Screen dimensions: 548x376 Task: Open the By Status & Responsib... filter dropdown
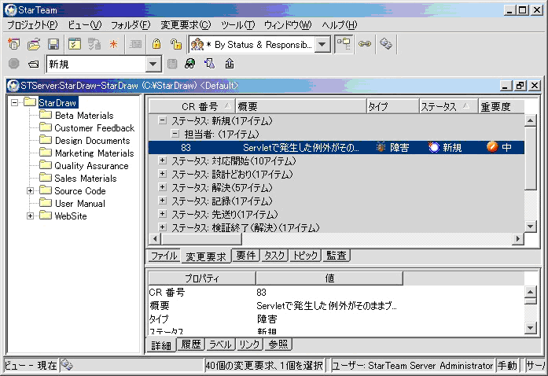pos(322,44)
